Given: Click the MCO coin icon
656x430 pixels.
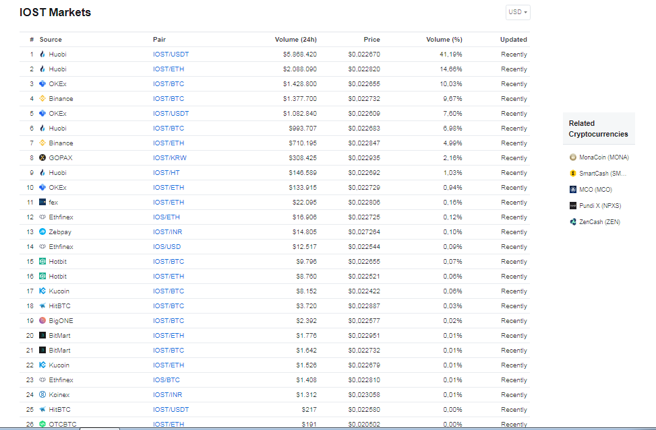Looking at the screenshot, I should (x=573, y=190).
